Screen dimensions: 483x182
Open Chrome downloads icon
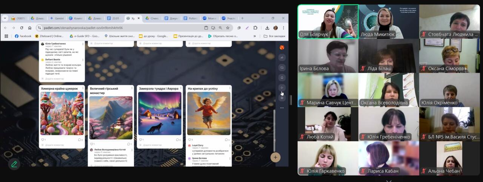(267, 28)
